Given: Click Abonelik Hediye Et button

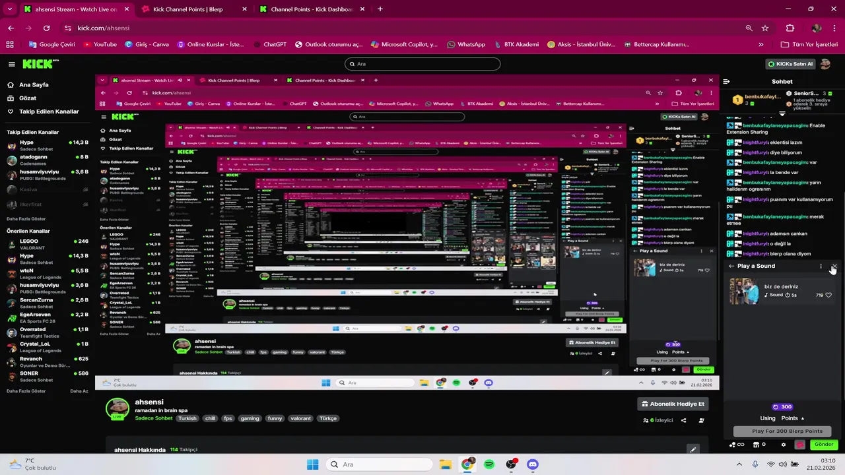Looking at the screenshot, I should click(x=673, y=404).
